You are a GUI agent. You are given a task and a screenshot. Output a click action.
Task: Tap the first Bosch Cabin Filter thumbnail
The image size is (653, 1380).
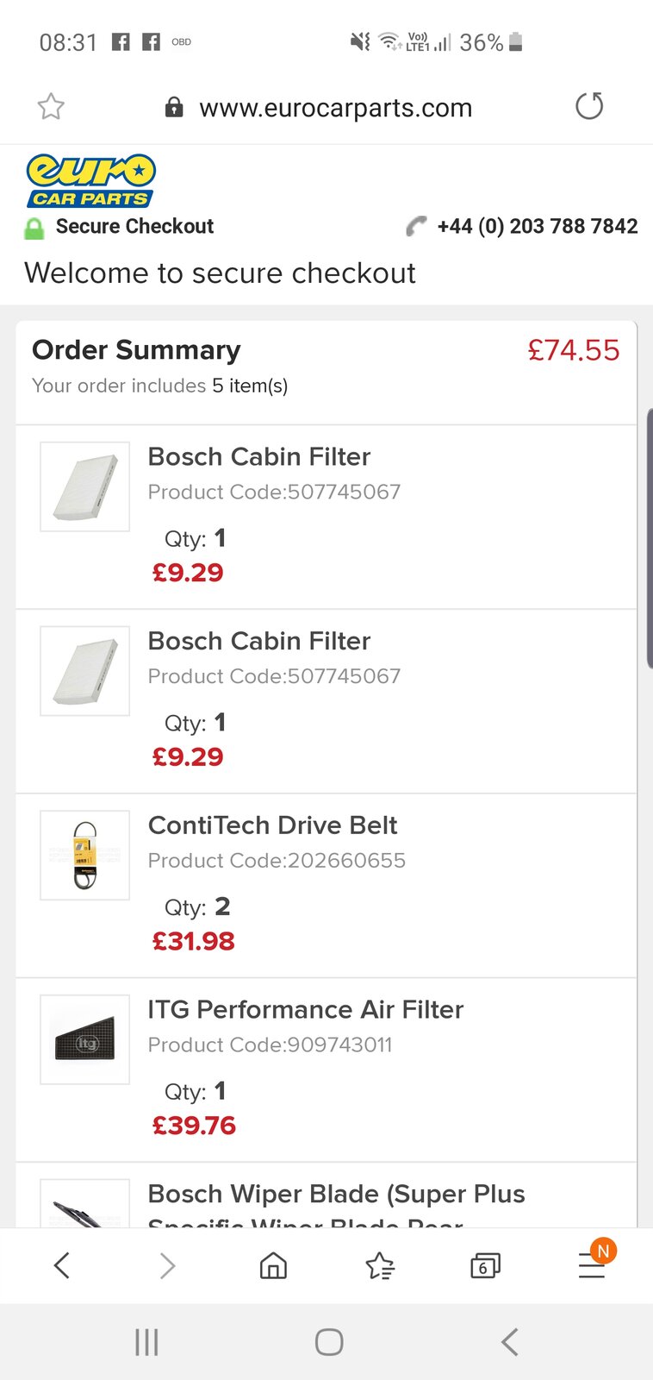click(x=84, y=486)
